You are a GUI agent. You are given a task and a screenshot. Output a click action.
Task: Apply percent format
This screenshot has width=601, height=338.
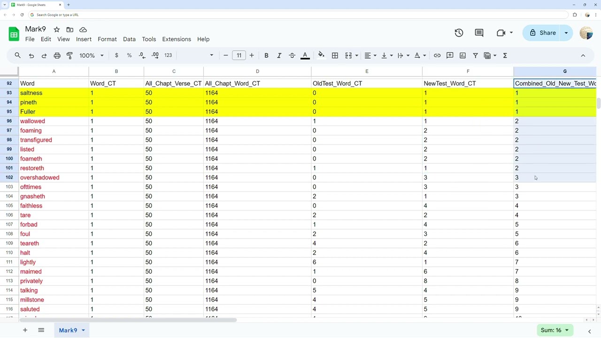point(129,55)
